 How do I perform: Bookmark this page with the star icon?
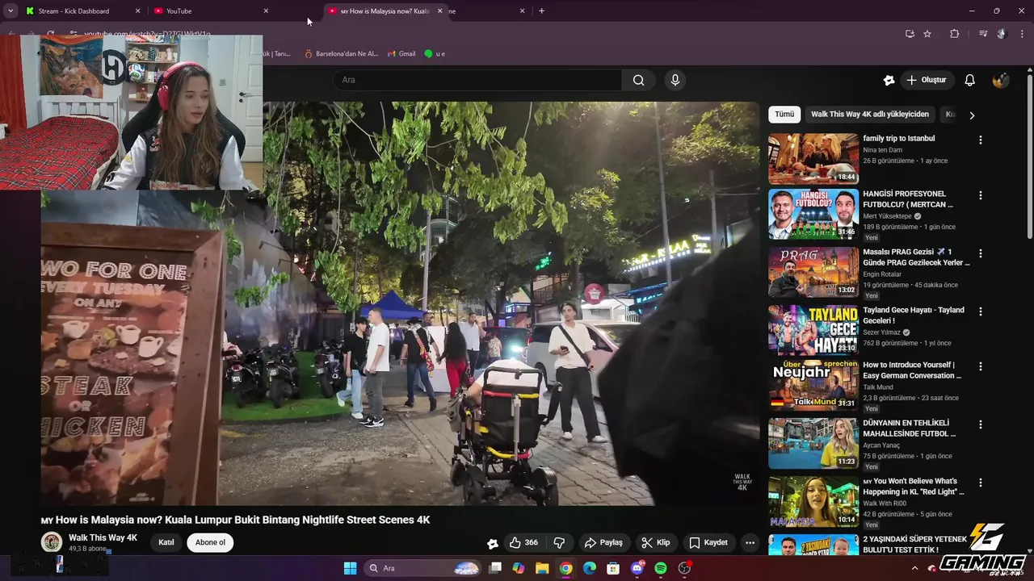927,34
